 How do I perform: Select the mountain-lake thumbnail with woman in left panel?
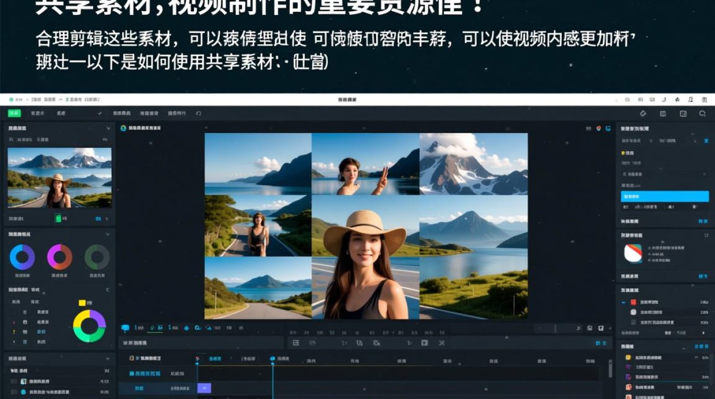coord(60,178)
